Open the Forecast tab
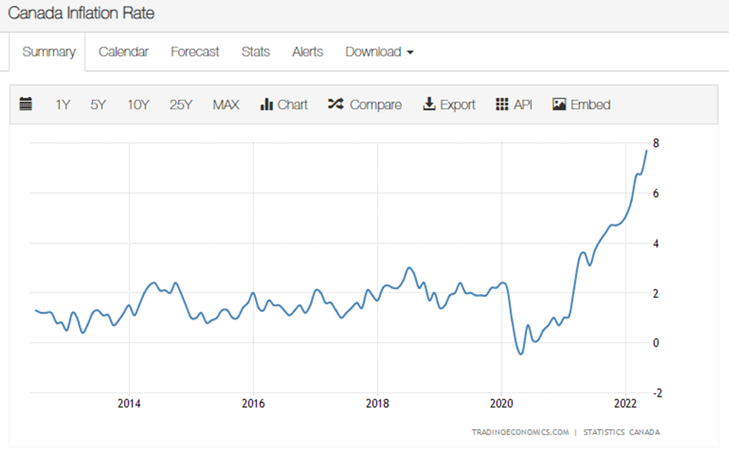 (195, 52)
